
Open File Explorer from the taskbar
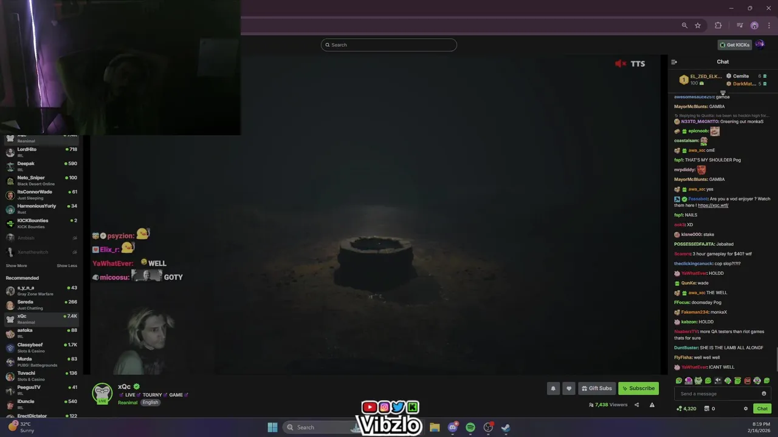435,427
